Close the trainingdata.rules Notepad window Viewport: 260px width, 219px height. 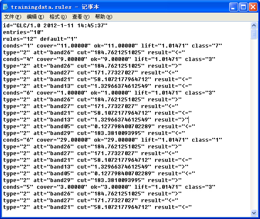[x=253, y=7]
